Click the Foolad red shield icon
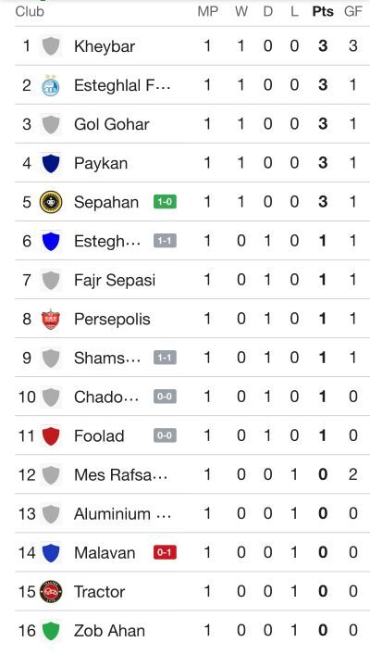 [51, 436]
